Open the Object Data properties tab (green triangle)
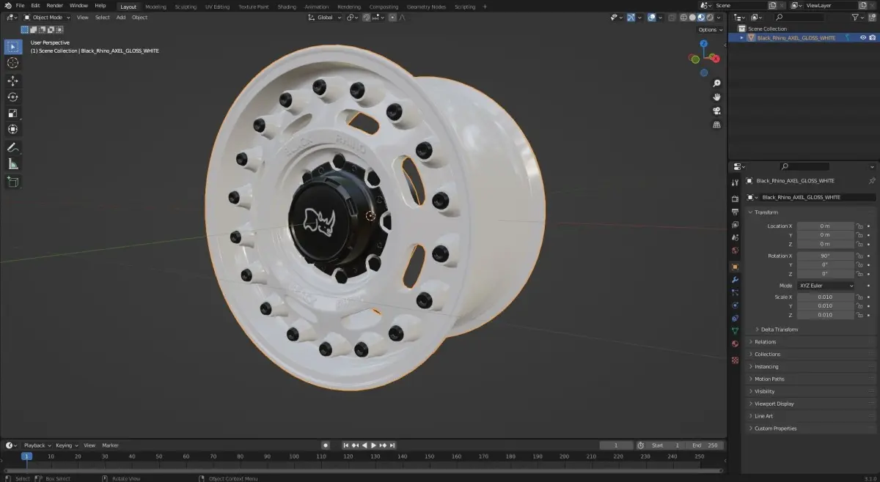The image size is (880, 482). click(735, 332)
